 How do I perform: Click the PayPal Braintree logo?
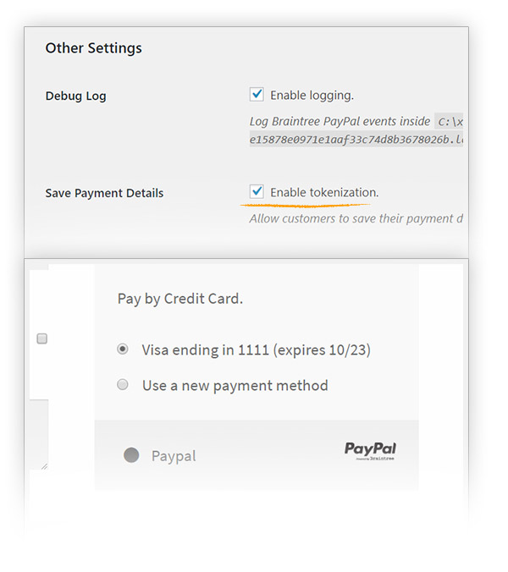coord(370,450)
